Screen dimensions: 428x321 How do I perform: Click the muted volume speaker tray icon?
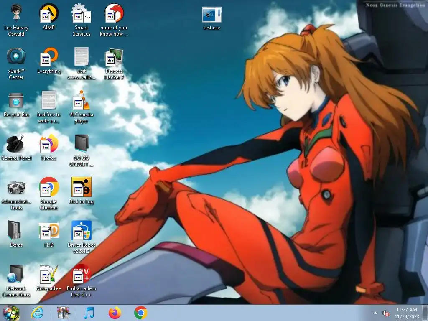(x=386, y=313)
